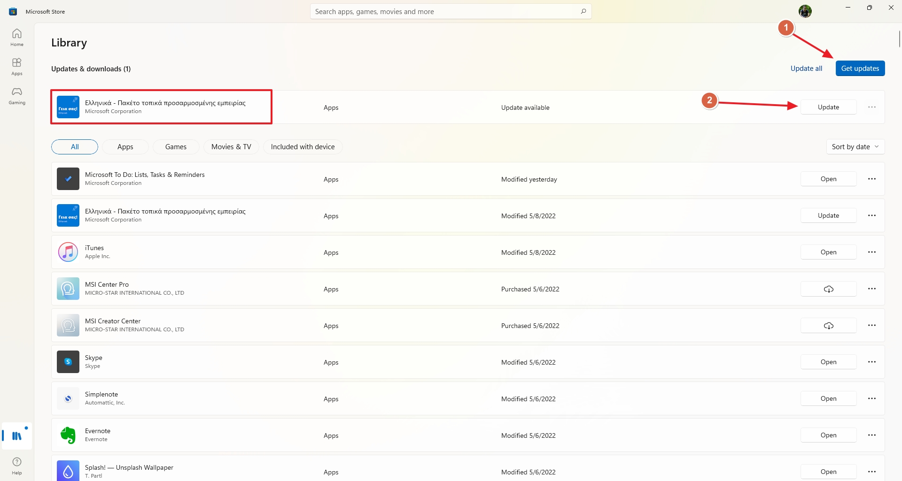902x481 pixels.
Task: Filter library by Games
Action: click(x=176, y=147)
